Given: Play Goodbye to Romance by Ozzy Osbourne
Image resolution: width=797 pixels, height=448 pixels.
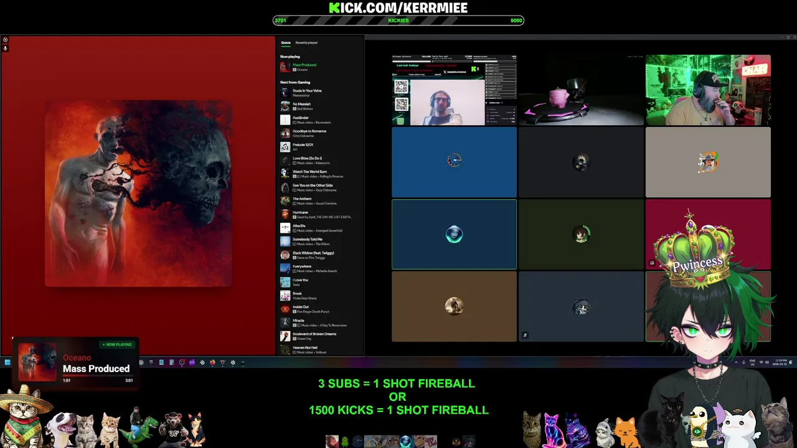Looking at the screenshot, I should point(321,133).
